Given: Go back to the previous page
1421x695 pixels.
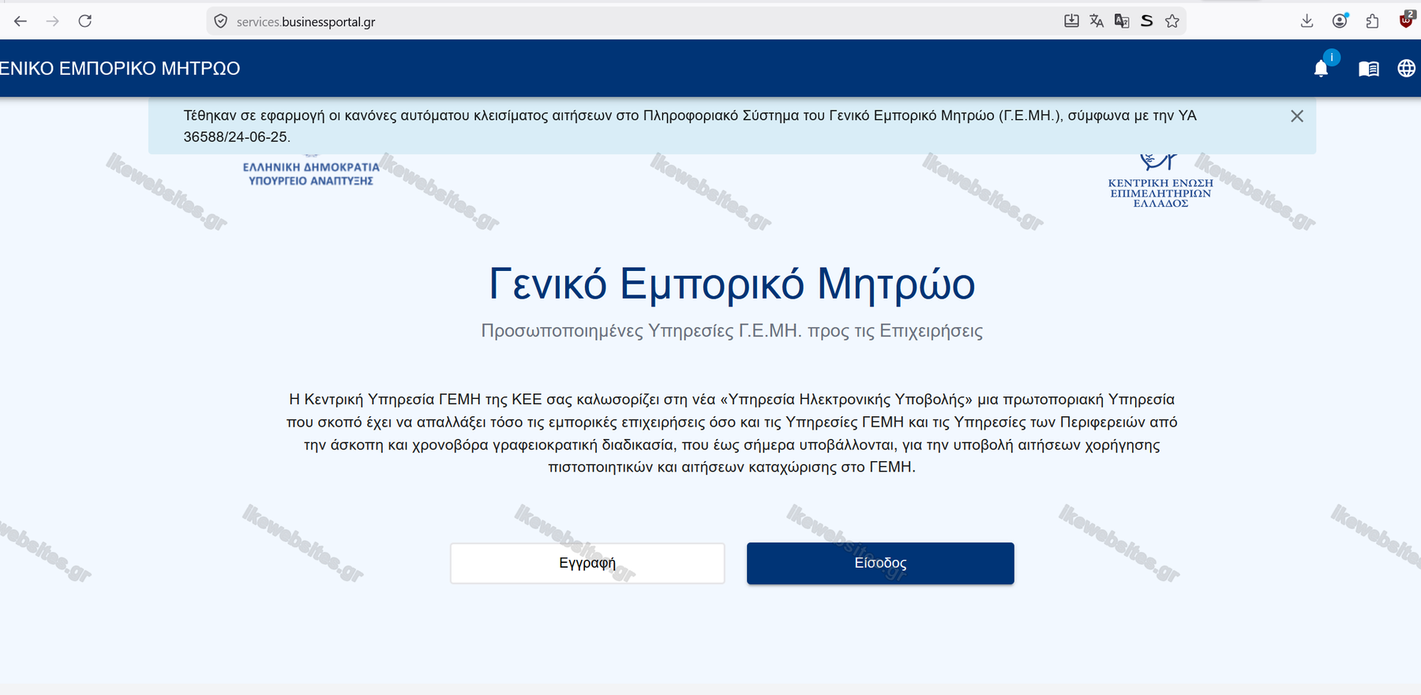Looking at the screenshot, I should click(21, 21).
